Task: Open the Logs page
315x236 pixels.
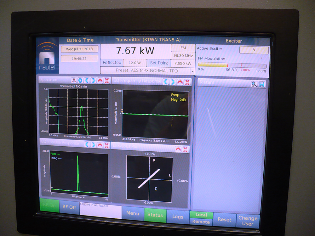Action: (178, 216)
